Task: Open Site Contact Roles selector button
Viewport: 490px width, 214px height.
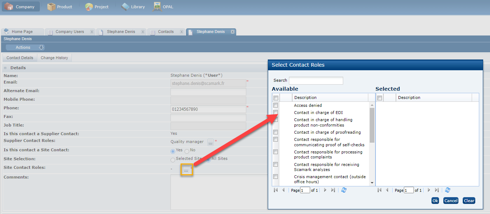Action: click(186, 170)
